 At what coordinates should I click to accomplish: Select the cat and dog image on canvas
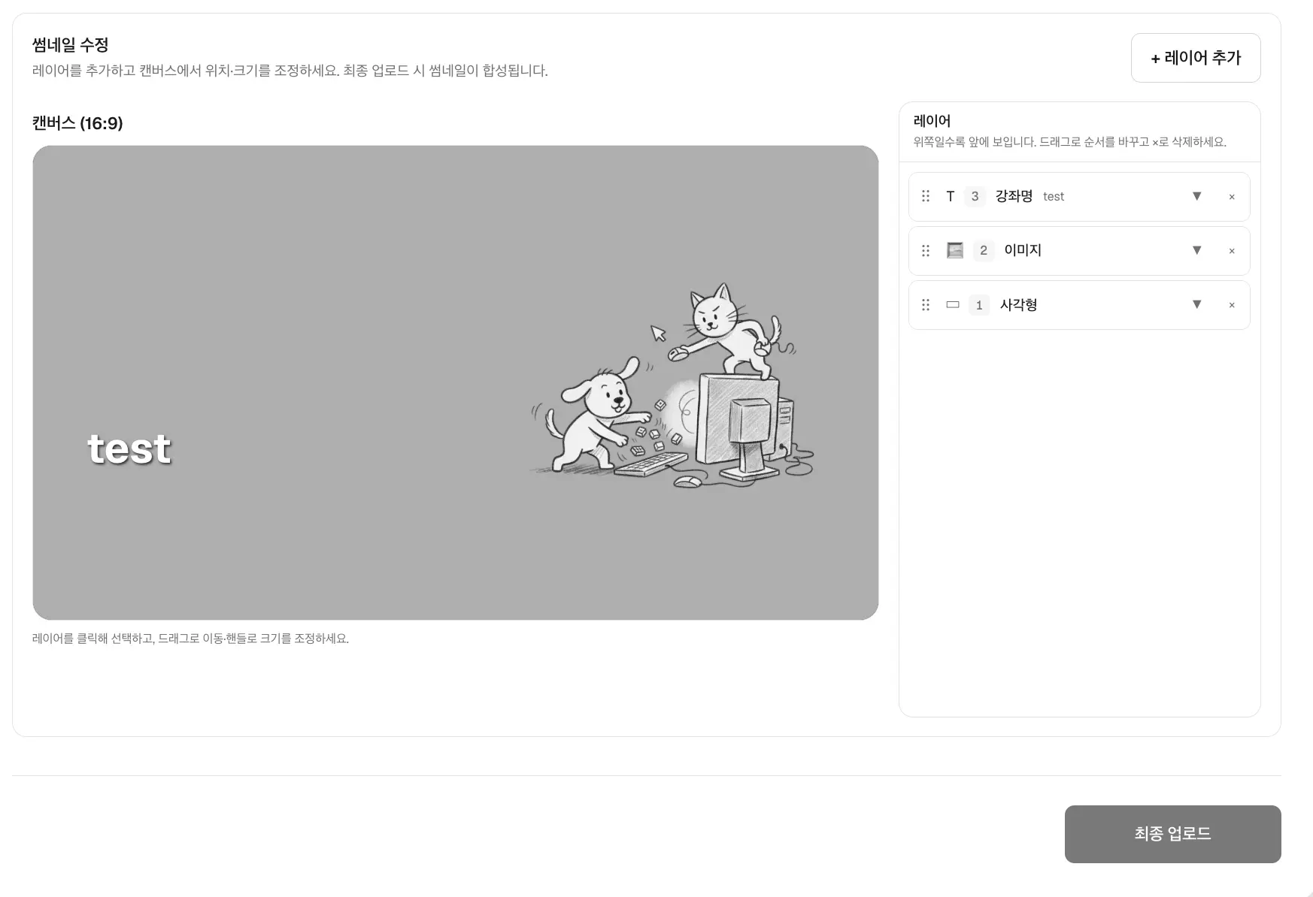[672, 386]
